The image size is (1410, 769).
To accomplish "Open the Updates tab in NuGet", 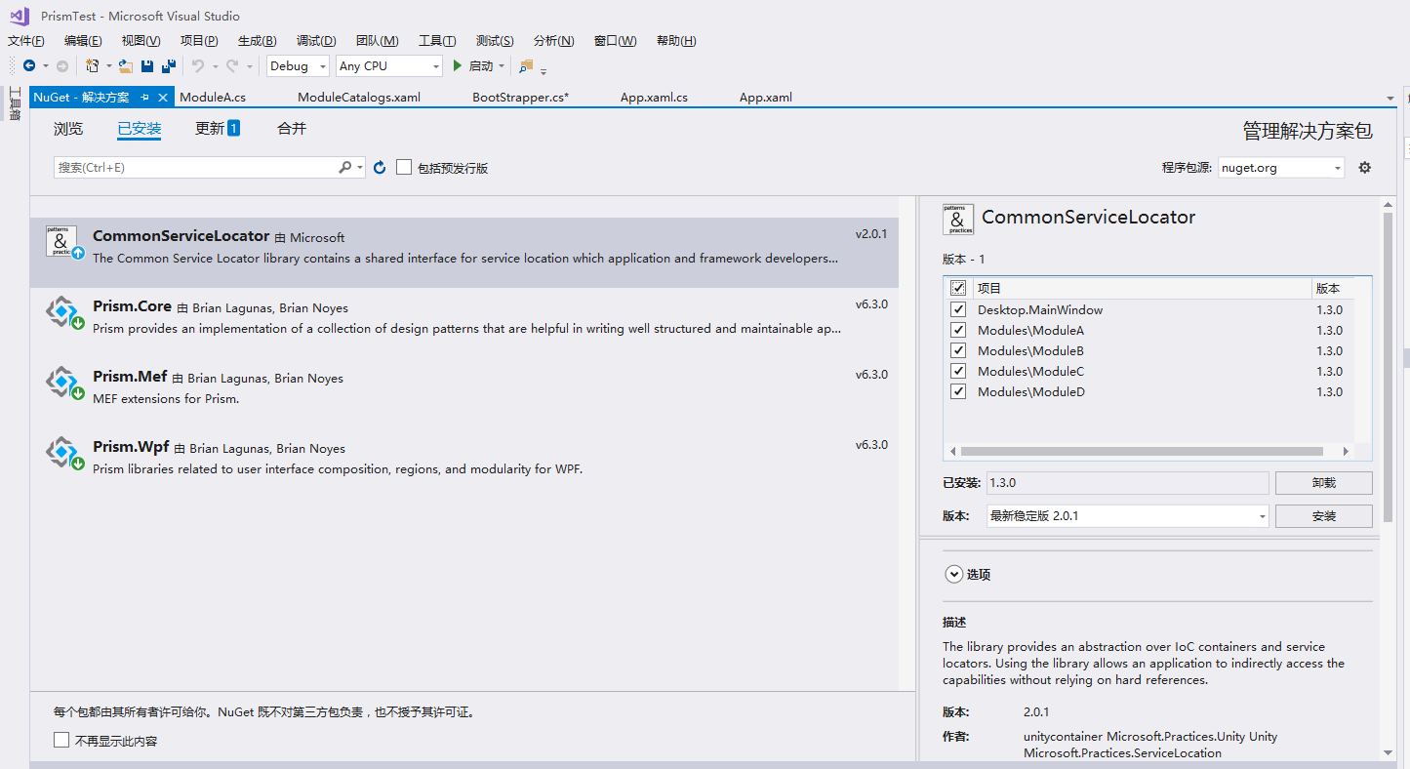I will pyautogui.click(x=218, y=129).
